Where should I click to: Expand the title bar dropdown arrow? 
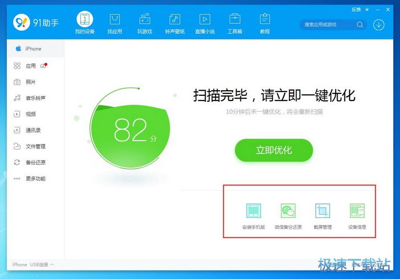click(367, 10)
